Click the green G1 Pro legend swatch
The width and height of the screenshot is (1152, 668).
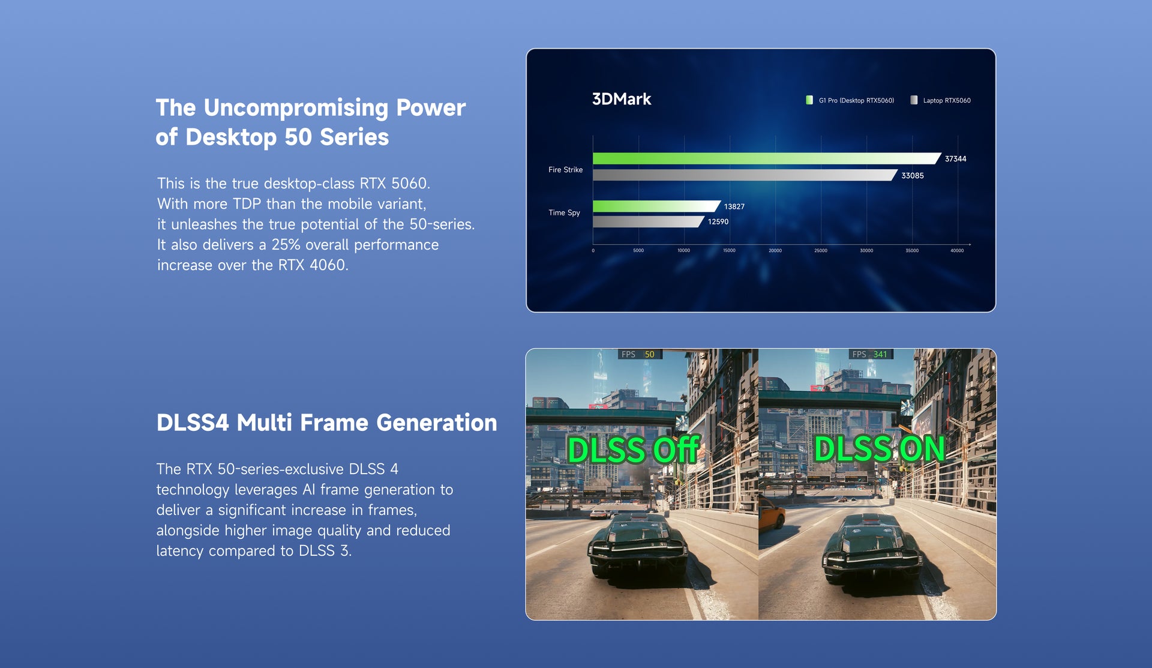pos(809,100)
